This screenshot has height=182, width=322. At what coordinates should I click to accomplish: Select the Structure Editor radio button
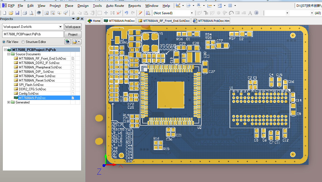23,42
